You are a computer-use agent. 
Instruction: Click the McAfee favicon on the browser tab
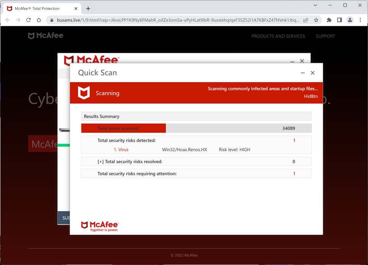coord(9,8)
